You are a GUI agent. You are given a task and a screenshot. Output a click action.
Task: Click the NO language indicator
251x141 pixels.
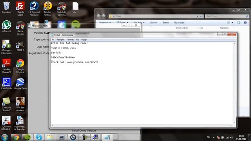pos(209,137)
